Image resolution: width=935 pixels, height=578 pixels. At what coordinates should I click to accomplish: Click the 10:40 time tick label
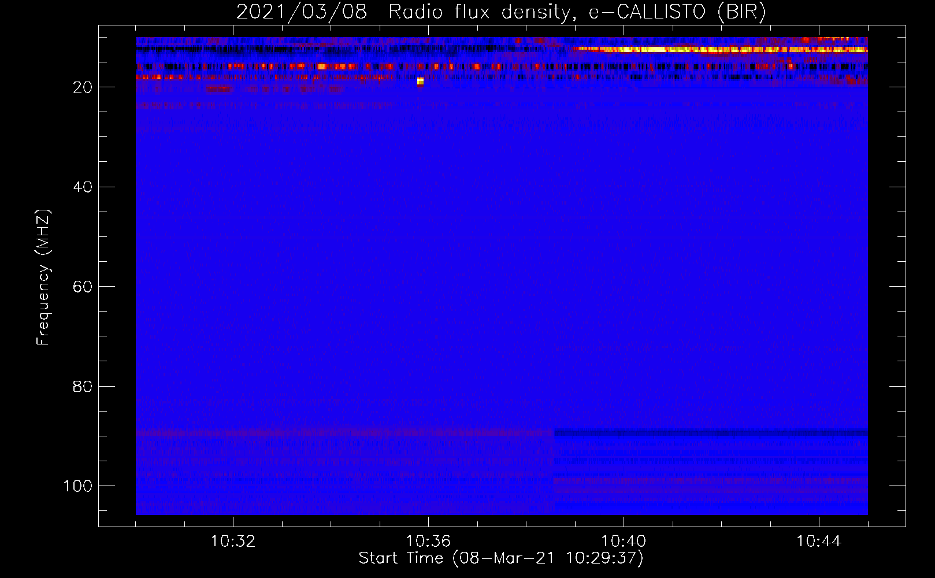pos(624,542)
